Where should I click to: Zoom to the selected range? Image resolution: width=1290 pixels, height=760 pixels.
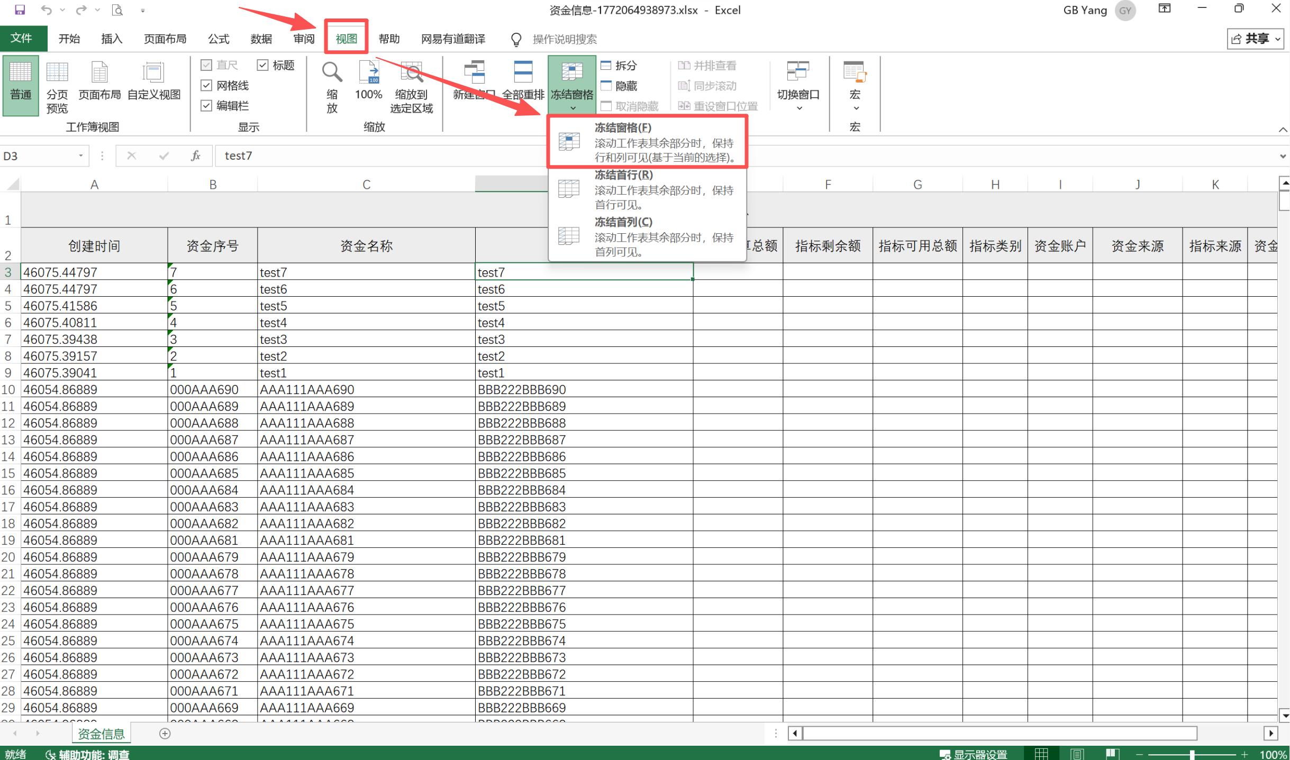(x=412, y=86)
